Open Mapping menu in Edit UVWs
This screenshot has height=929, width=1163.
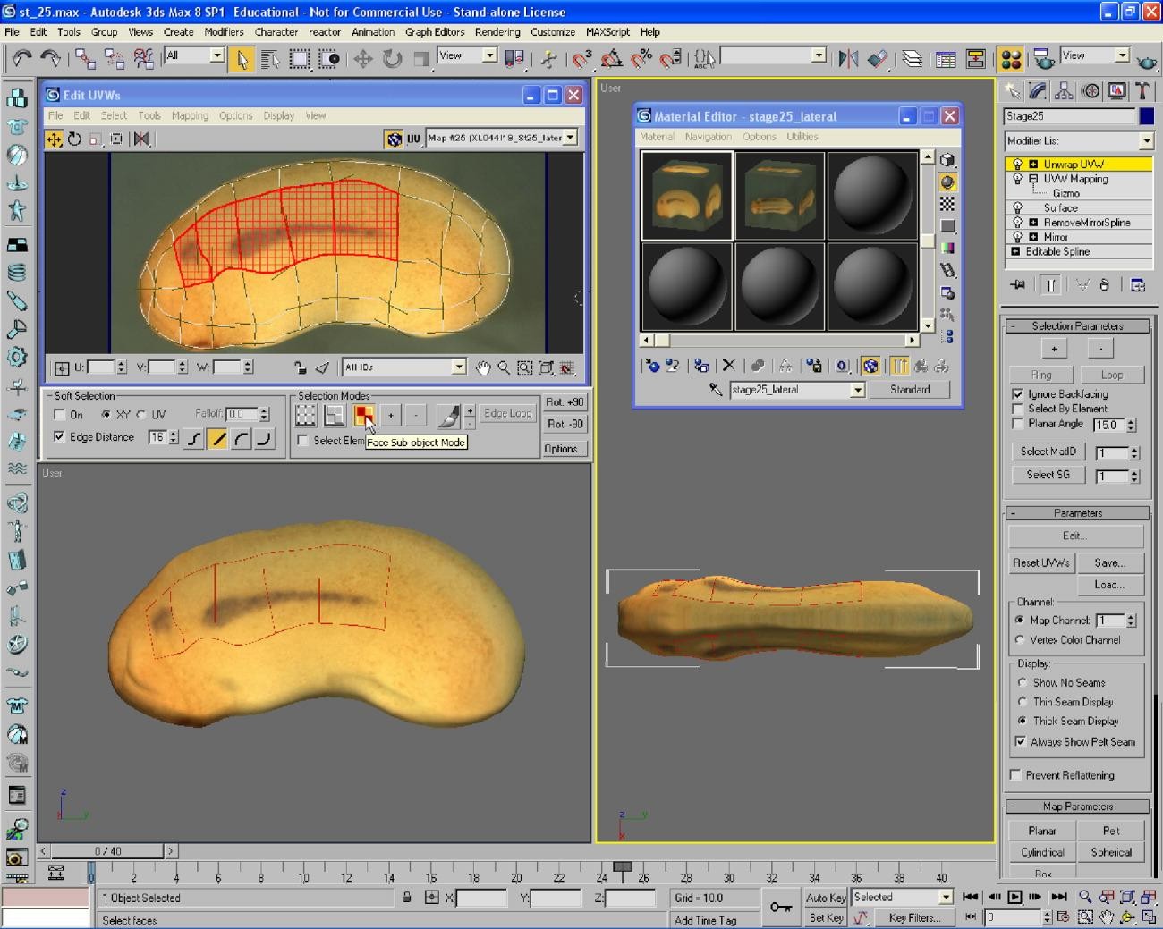click(190, 115)
